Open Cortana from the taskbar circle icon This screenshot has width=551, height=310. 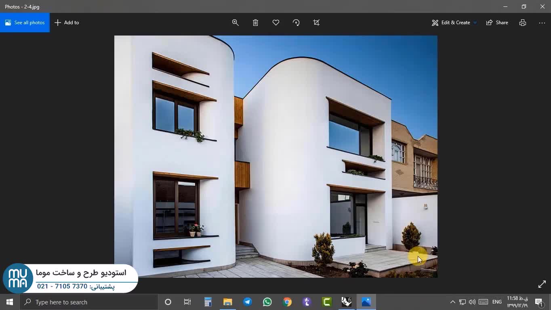(168, 302)
